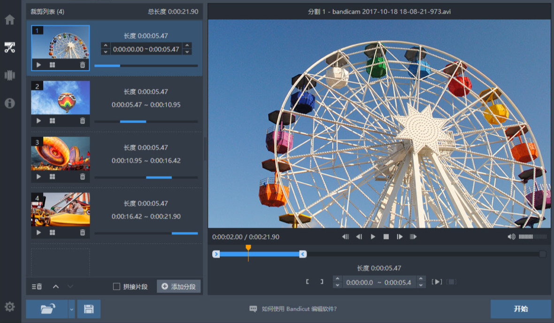554x323 pixels.
Task: Click the 开始 start button
Action: [521, 309]
